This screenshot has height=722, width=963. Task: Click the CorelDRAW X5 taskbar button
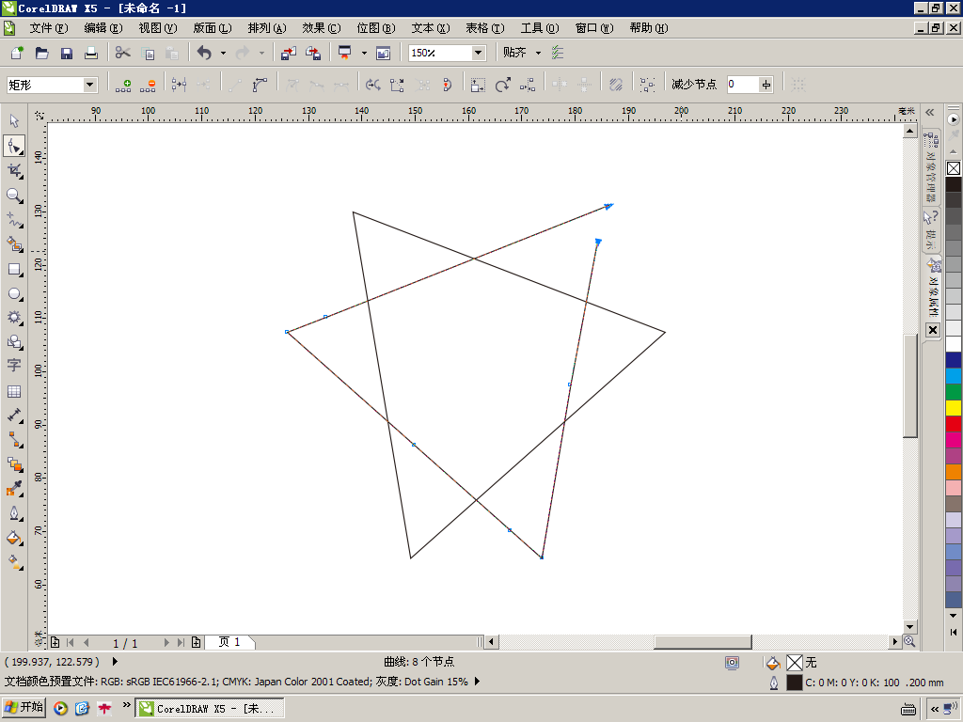pyautogui.click(x=210, y=709)
